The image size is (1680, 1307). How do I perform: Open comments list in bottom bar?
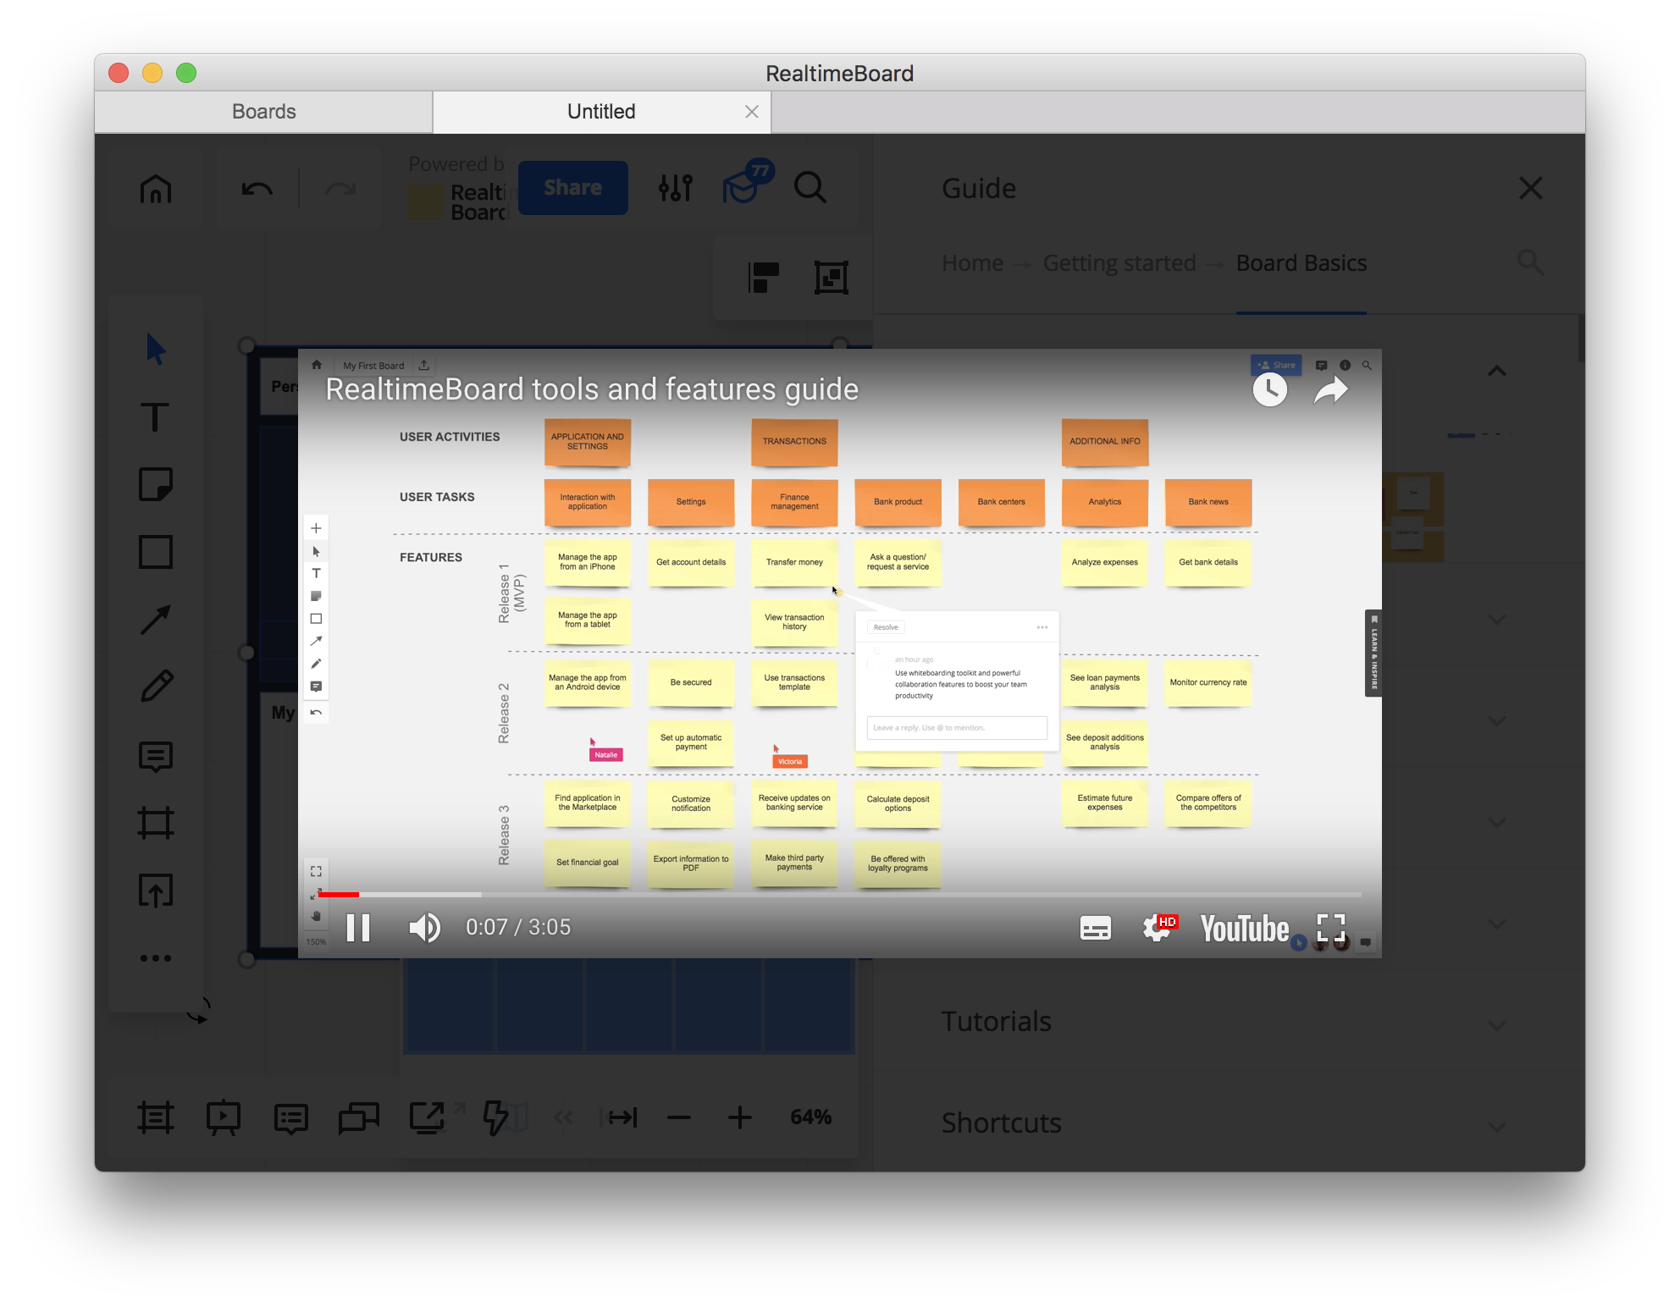coord(291,1118)
